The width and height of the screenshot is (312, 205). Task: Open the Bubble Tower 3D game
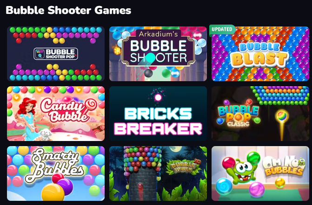tap(158, 173)
